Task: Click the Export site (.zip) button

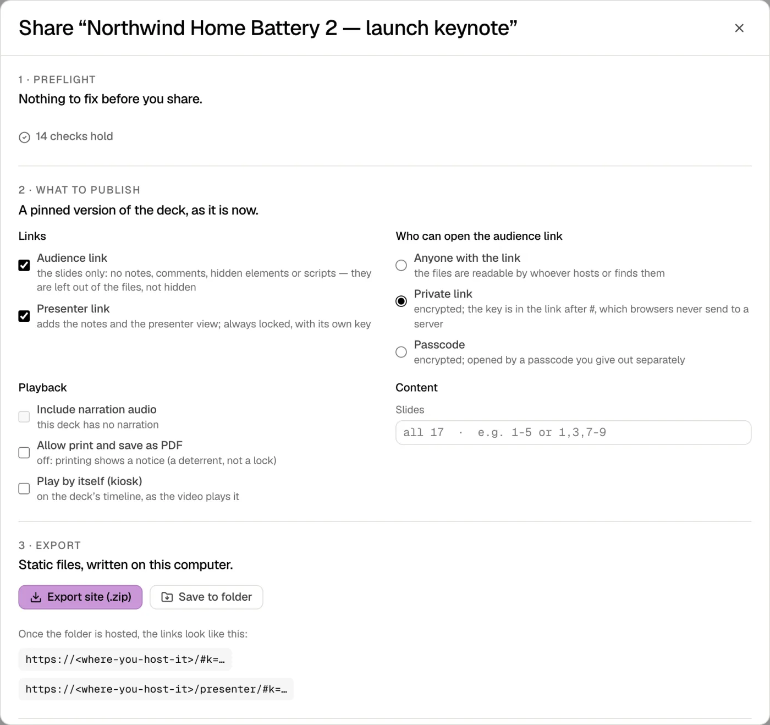Action: [80, 597]
